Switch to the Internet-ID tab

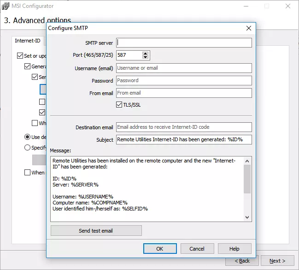(x=28, y=41)
